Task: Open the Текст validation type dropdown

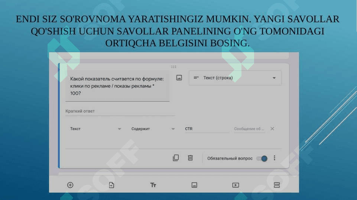Action: pyautogui.click(x=95, y=129)
